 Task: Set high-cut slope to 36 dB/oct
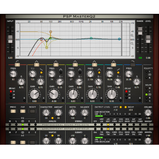[127, 98]
